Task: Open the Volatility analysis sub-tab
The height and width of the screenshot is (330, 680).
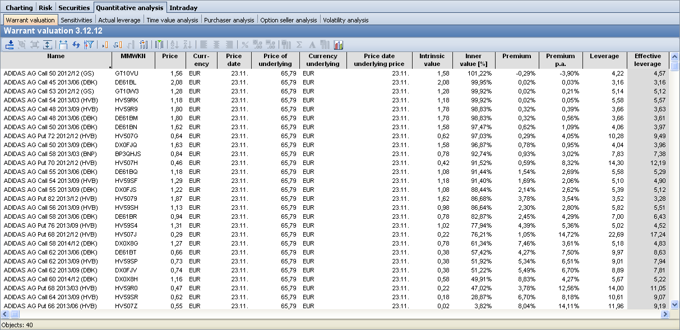Action: (346, 20)
